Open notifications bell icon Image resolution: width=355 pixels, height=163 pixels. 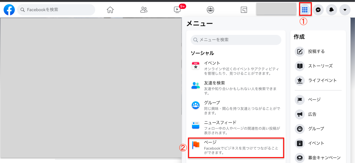(332, 10)
